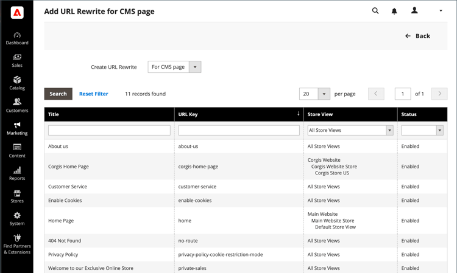This screenshot has width=457, height=273.
Task: Open the System gear icon
Action: point(17,215)
